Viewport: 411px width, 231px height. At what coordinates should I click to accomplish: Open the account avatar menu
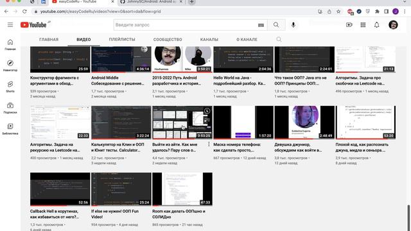[393, 25]
